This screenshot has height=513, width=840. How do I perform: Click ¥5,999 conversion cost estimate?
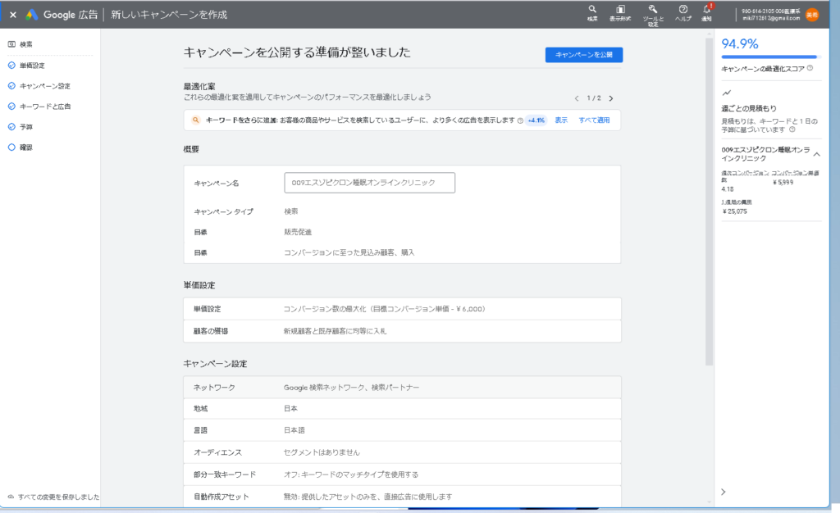click(783, 183)
